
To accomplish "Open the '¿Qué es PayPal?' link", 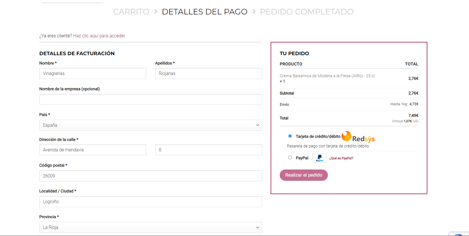I will point(341,158).
